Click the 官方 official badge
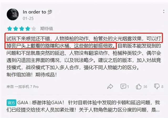This screenshot has width=168, height=118. 11,103
